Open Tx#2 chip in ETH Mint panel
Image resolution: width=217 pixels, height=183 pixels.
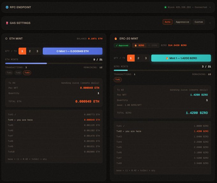[18, 73]
